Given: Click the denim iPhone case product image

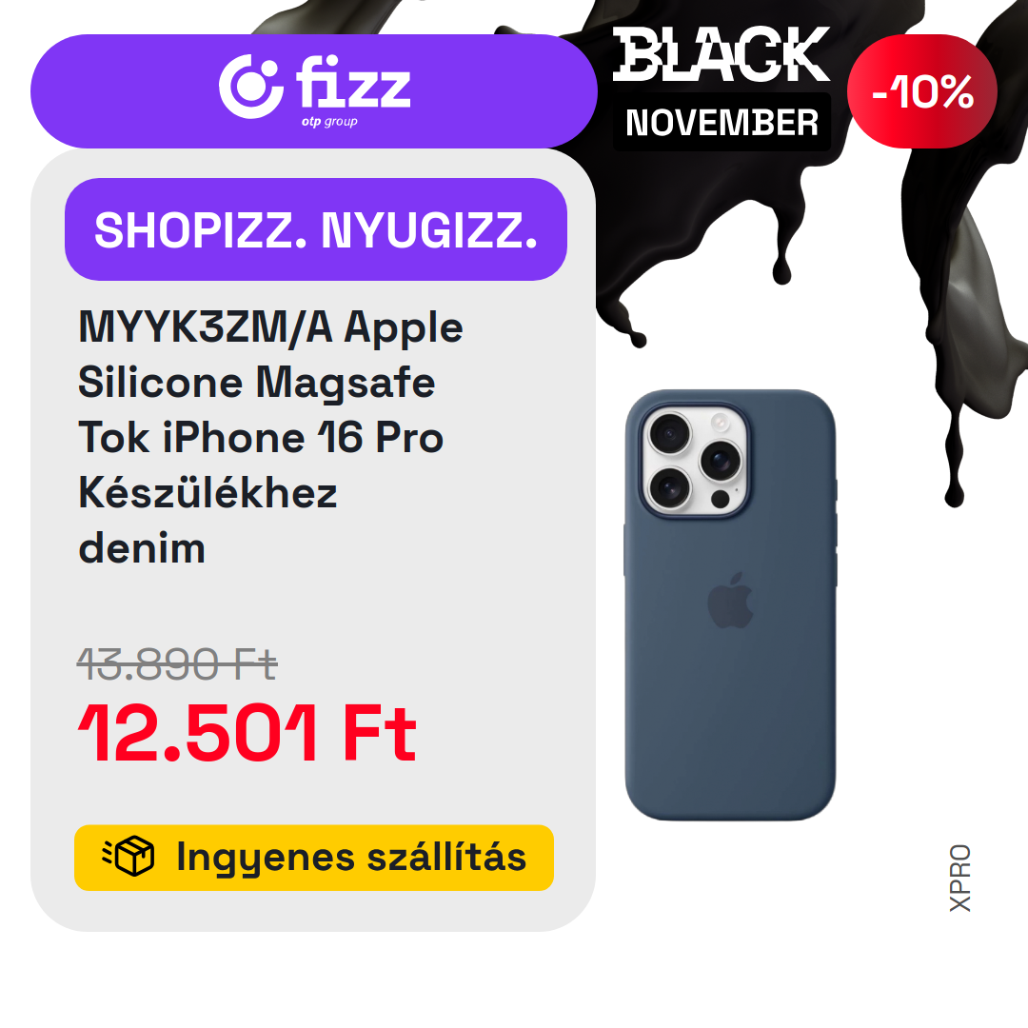Looking at the screenshot, I should (x=730, y=604).
